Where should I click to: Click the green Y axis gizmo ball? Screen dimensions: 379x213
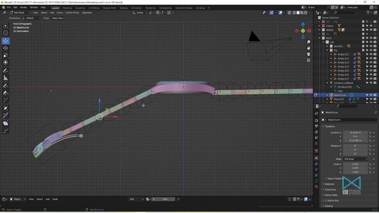click(303, 31)
